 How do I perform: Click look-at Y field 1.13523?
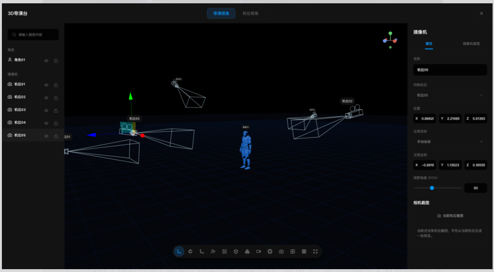pyautogui.click(x=450, y=165)
